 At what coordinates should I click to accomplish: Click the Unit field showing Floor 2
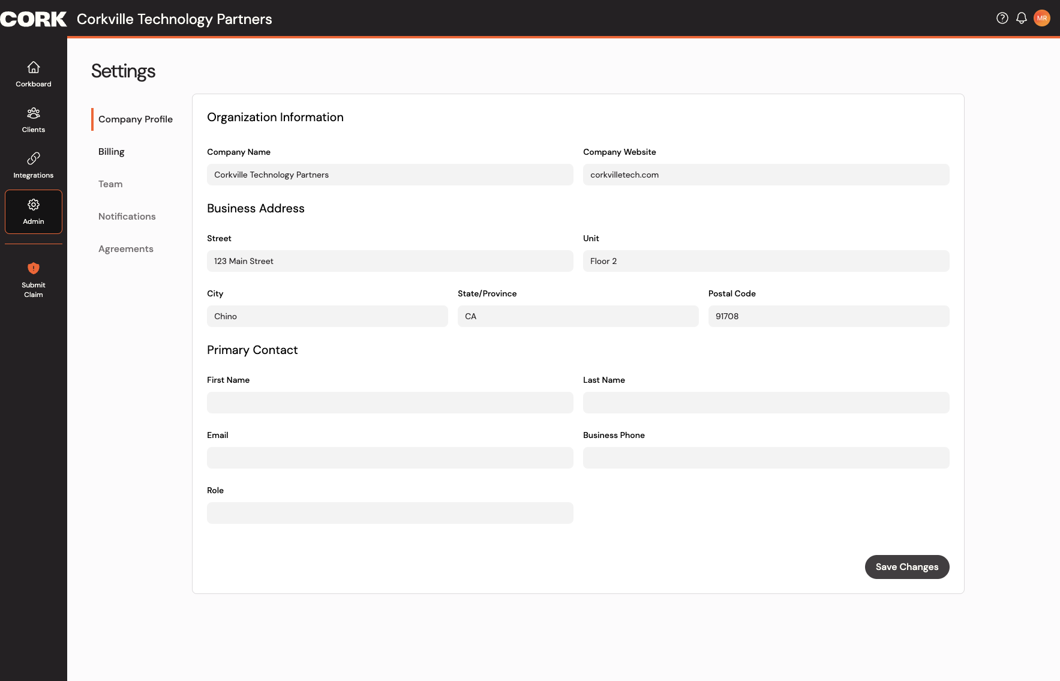[766, 261]
